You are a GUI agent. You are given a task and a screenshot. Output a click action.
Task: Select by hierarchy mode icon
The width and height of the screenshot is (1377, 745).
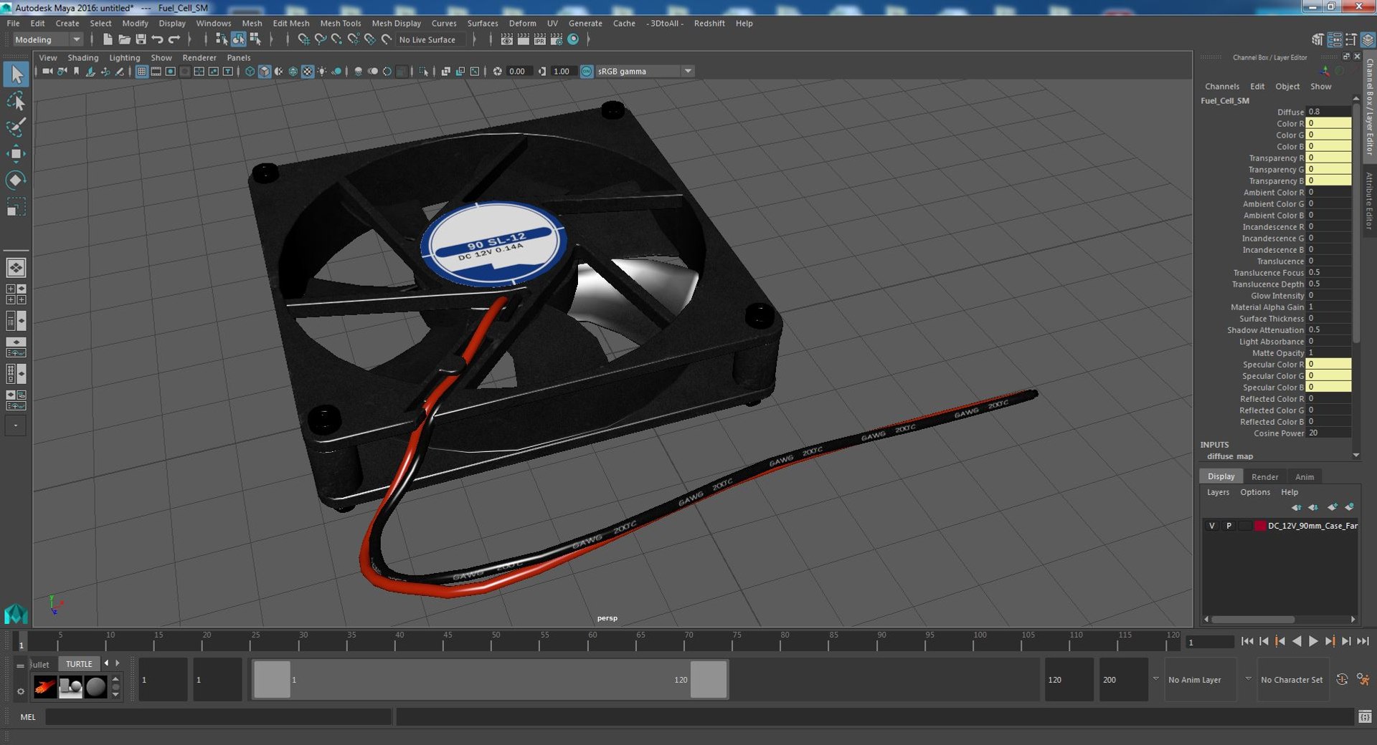pyautogui.click(x=221, y=39)
